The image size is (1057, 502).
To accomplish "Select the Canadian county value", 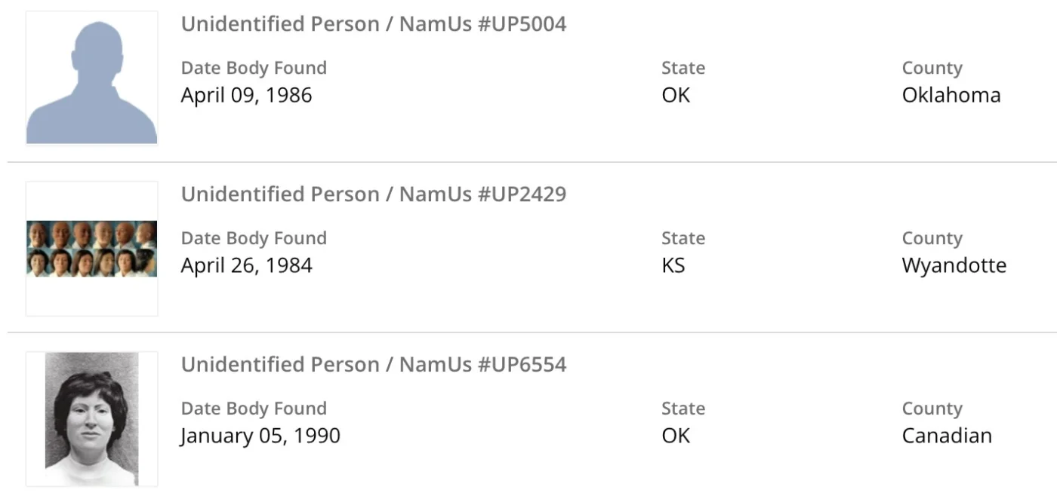I will 946,436.
